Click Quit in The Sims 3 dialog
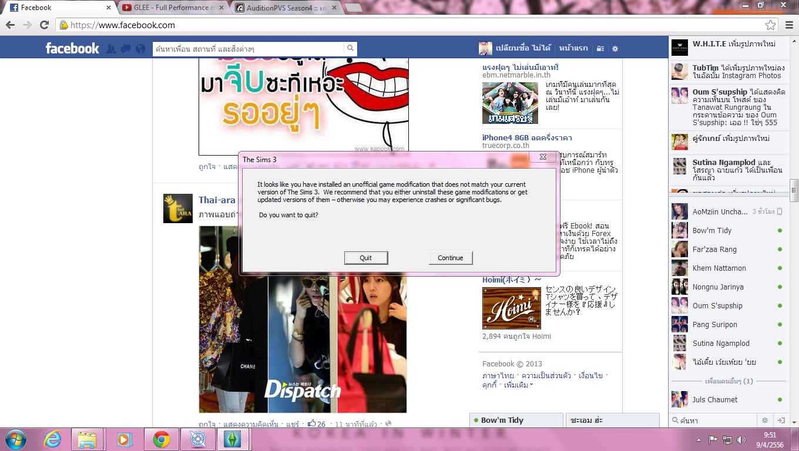Viewport: 799px width, 451px height. click(366, 258)
